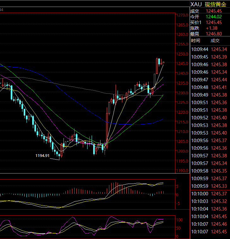This screenshot has width=230, height=239.
Task: Click the 1194.91 low price annotation on chart
Action: [42, 156]
